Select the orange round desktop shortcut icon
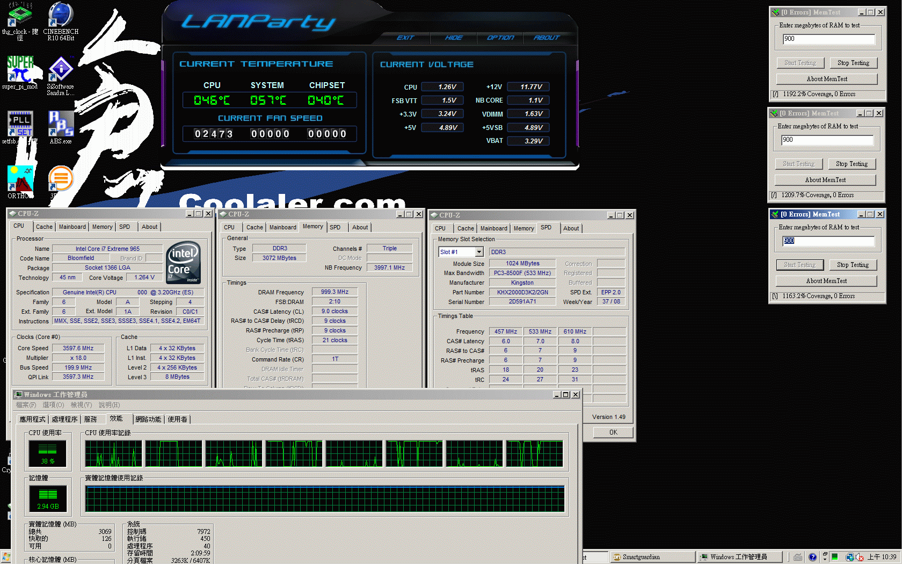Image resolution: width=902 pixels, height=564 pixels. click(x=61, y=179)
